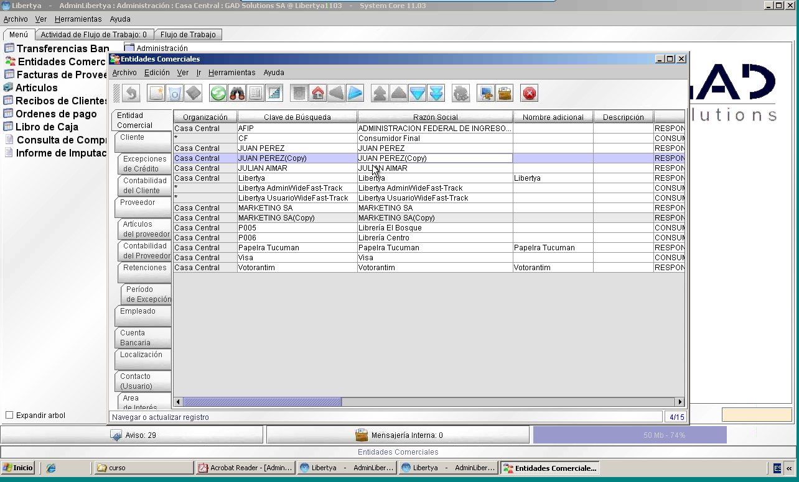Open the Proveedor side tab
This screenshot has width=799, height=482.
[x=143, y=207]
